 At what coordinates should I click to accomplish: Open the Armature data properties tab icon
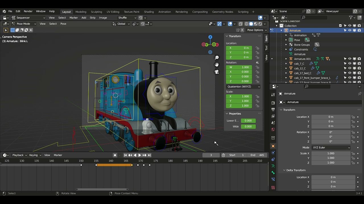(x=273, y=166)
